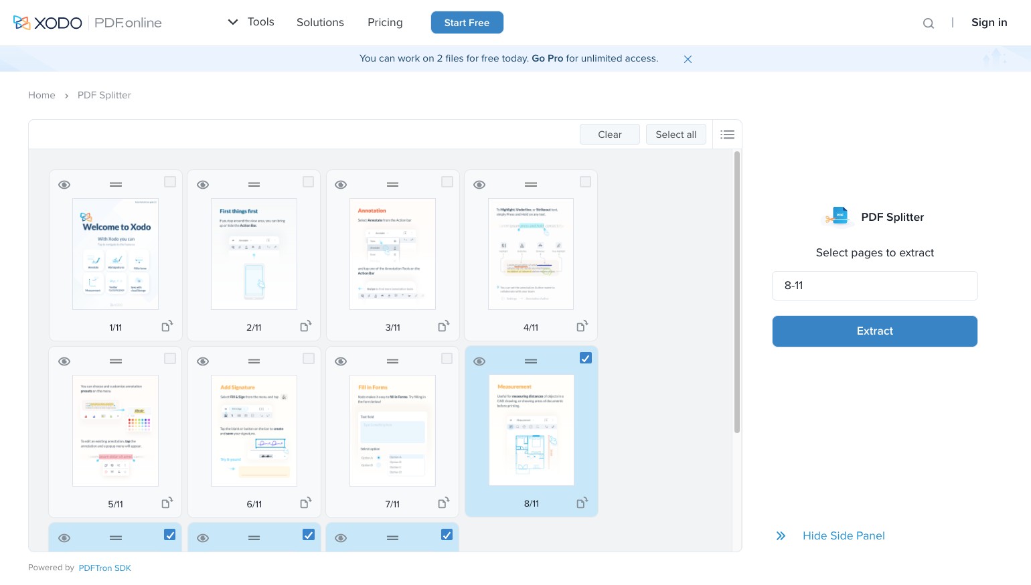Viewport: 1031px width, 585px height.
Task: Expand the Tools dropdown menu
Action: coord(252,22)
